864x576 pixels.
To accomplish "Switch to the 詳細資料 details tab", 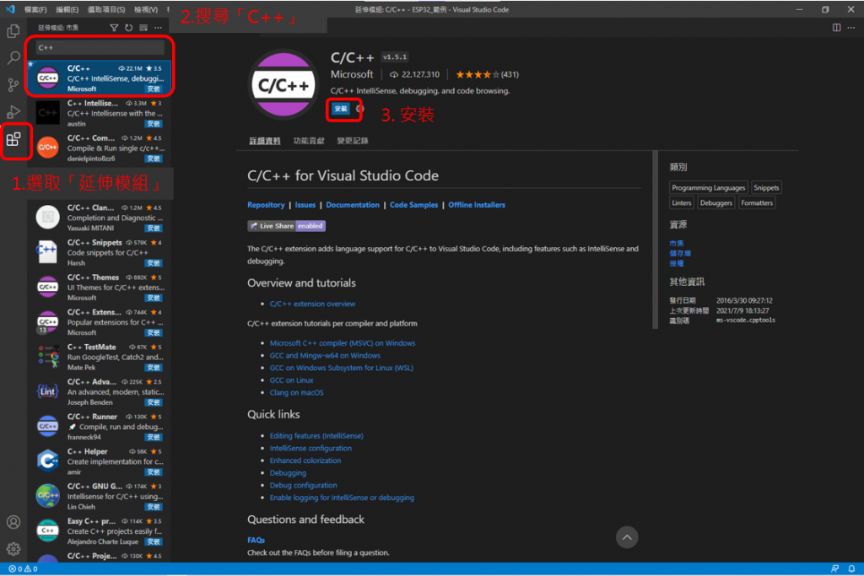I will 264,141.
